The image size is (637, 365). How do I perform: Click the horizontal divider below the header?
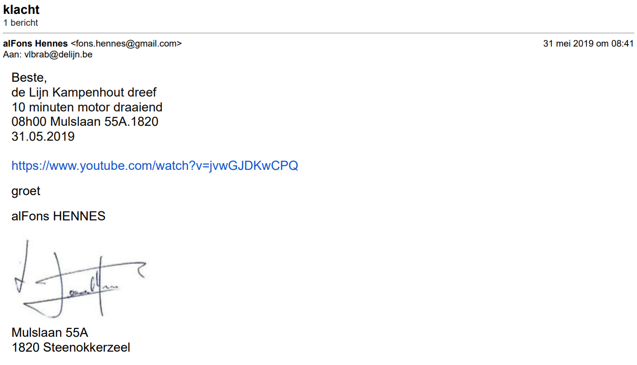click(318, 33)
